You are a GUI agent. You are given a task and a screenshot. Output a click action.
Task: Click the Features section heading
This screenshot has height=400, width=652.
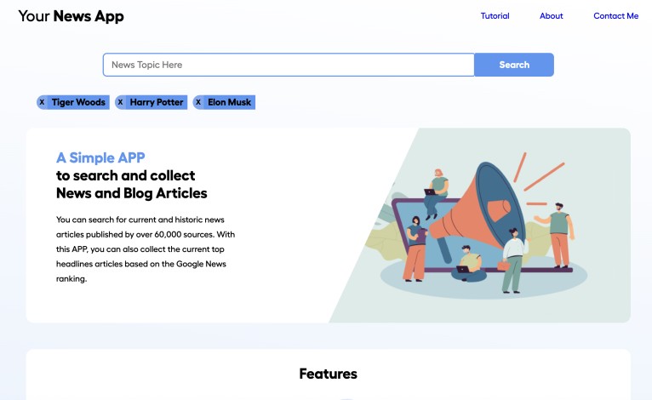328,374
